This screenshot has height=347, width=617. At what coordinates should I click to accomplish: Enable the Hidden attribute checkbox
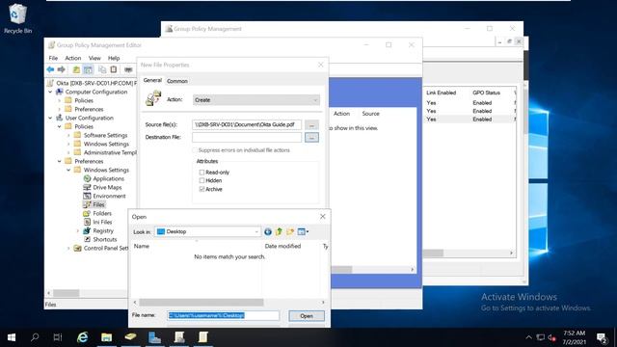point(201,180)
